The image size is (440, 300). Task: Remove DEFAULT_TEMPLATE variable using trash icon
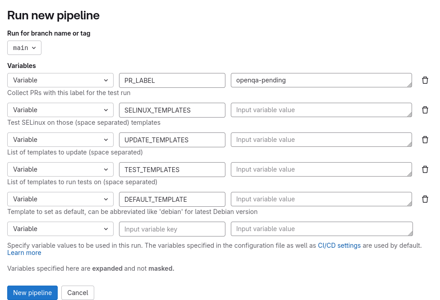point(425,199)
